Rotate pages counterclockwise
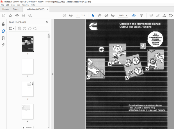The height and width of the screenshot is (129, 174). pos(30,28)
